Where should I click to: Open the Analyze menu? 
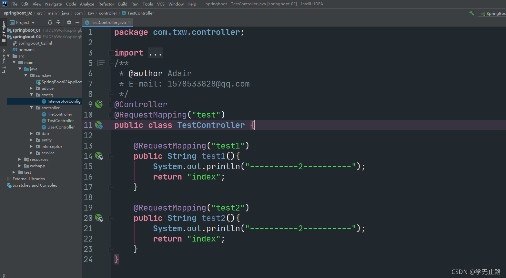coord(87,4)
